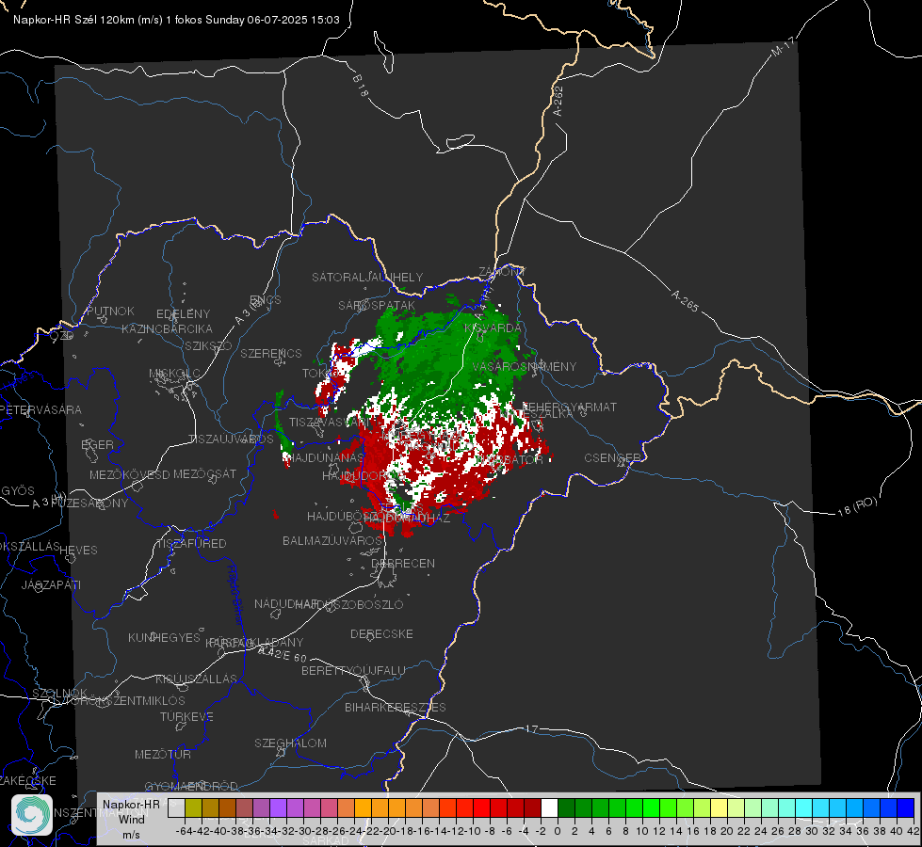Click the swirl logo icon at bottom-left
922x847 pixels.
point(32,815)
